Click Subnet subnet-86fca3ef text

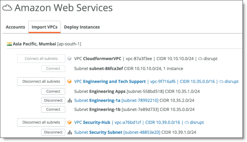pyautogui.click(x=99, y=69)
